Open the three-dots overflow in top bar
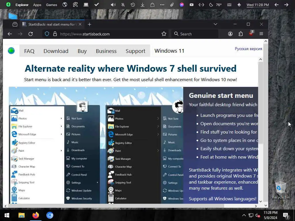 pos(162,5)
